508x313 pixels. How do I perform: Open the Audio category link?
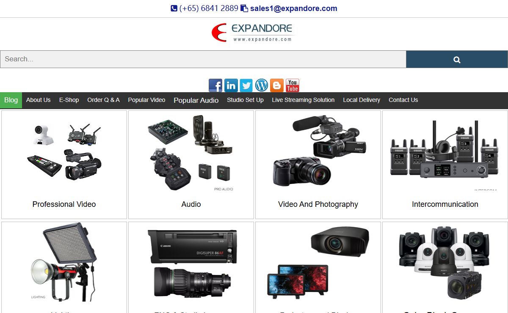pos(191,204)
